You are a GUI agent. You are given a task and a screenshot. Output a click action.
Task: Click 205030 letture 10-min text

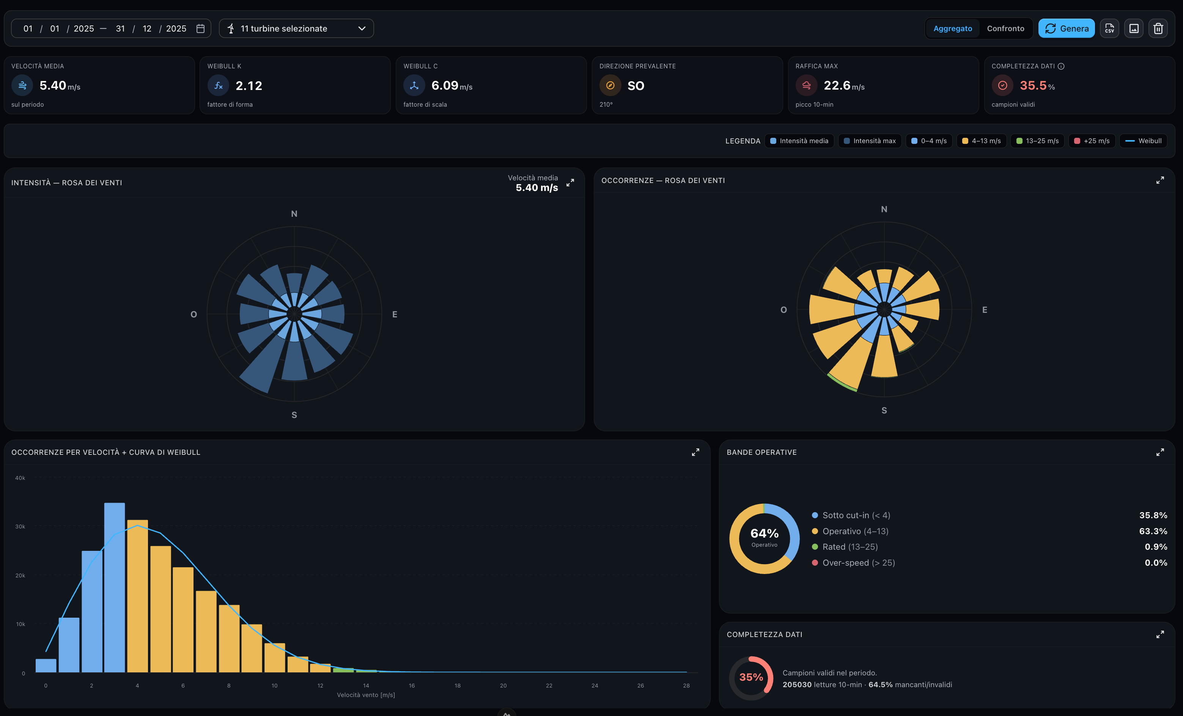[823, 685]
